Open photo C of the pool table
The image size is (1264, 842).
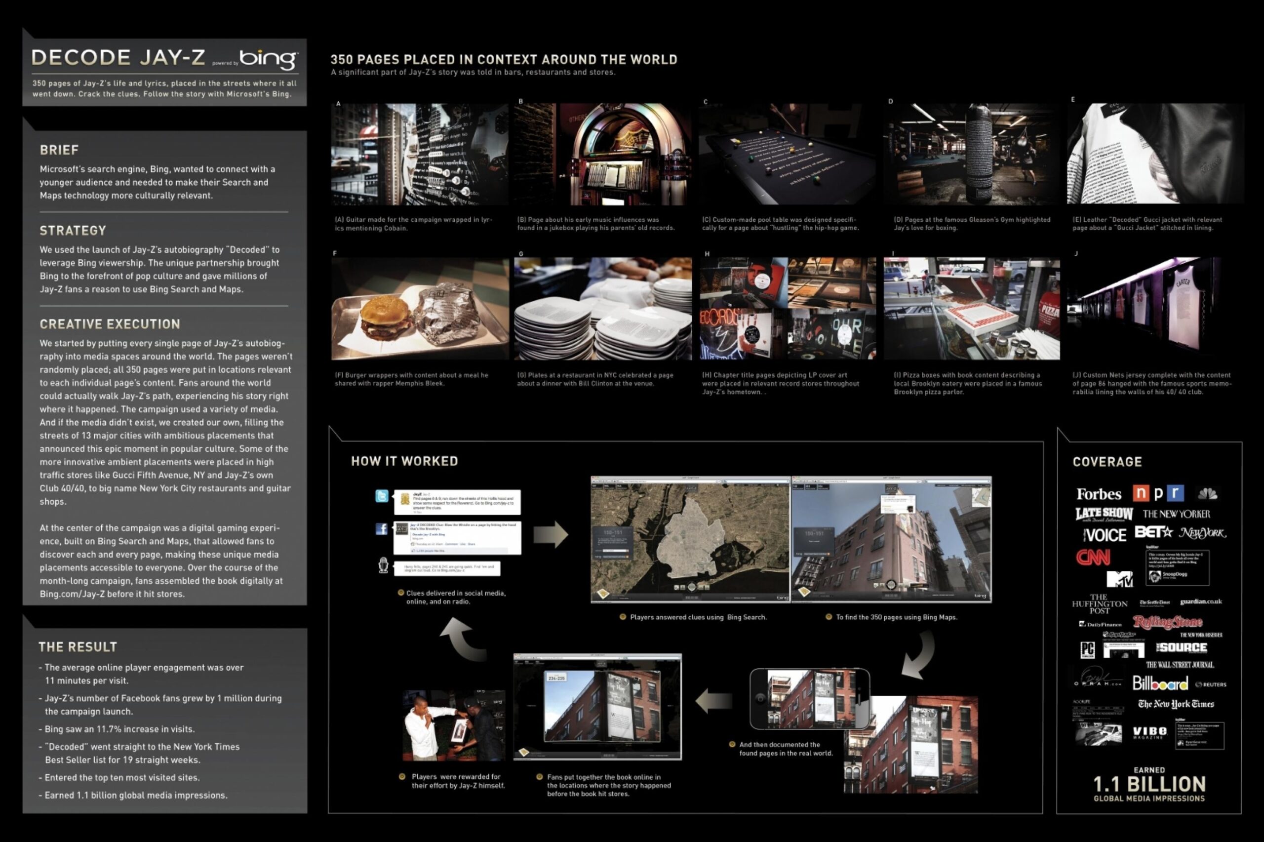[x=787, y=154]
